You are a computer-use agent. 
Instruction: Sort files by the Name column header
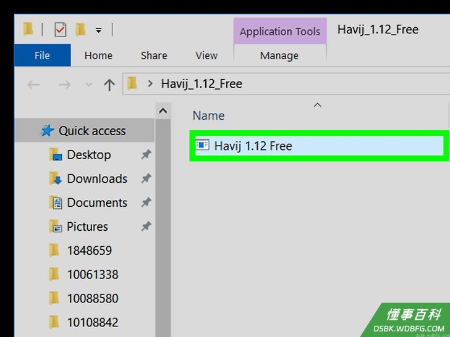coord(209,116)
